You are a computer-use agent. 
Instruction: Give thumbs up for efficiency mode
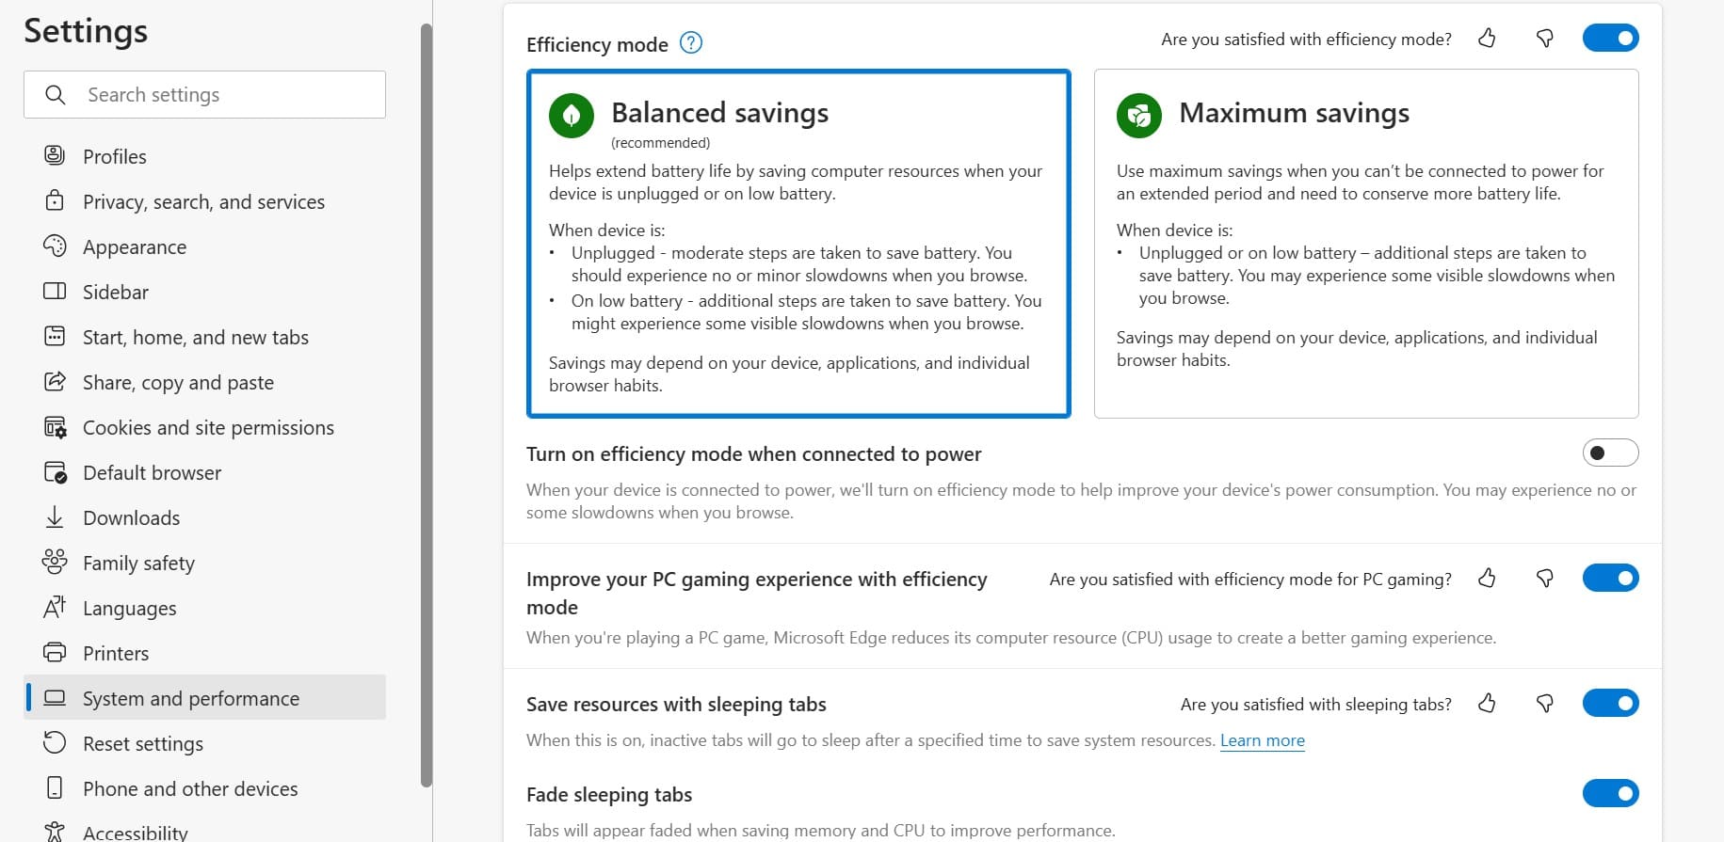(1487, 39)
